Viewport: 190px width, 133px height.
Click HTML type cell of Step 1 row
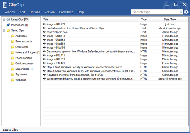[144, 67]
